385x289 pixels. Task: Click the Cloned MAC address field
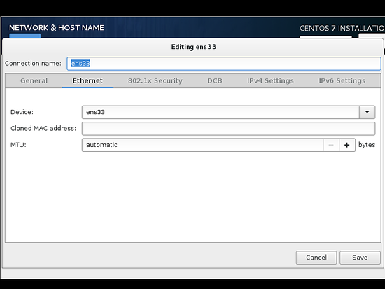pos(228,129)
